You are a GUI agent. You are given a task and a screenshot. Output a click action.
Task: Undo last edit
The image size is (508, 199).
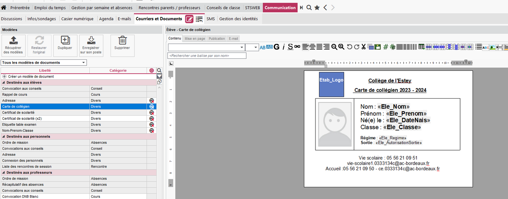click(350, 47)
